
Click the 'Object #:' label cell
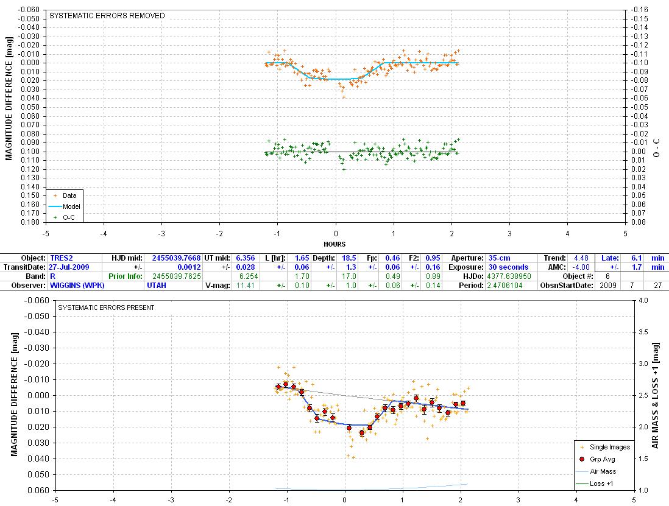pos(578,276)
